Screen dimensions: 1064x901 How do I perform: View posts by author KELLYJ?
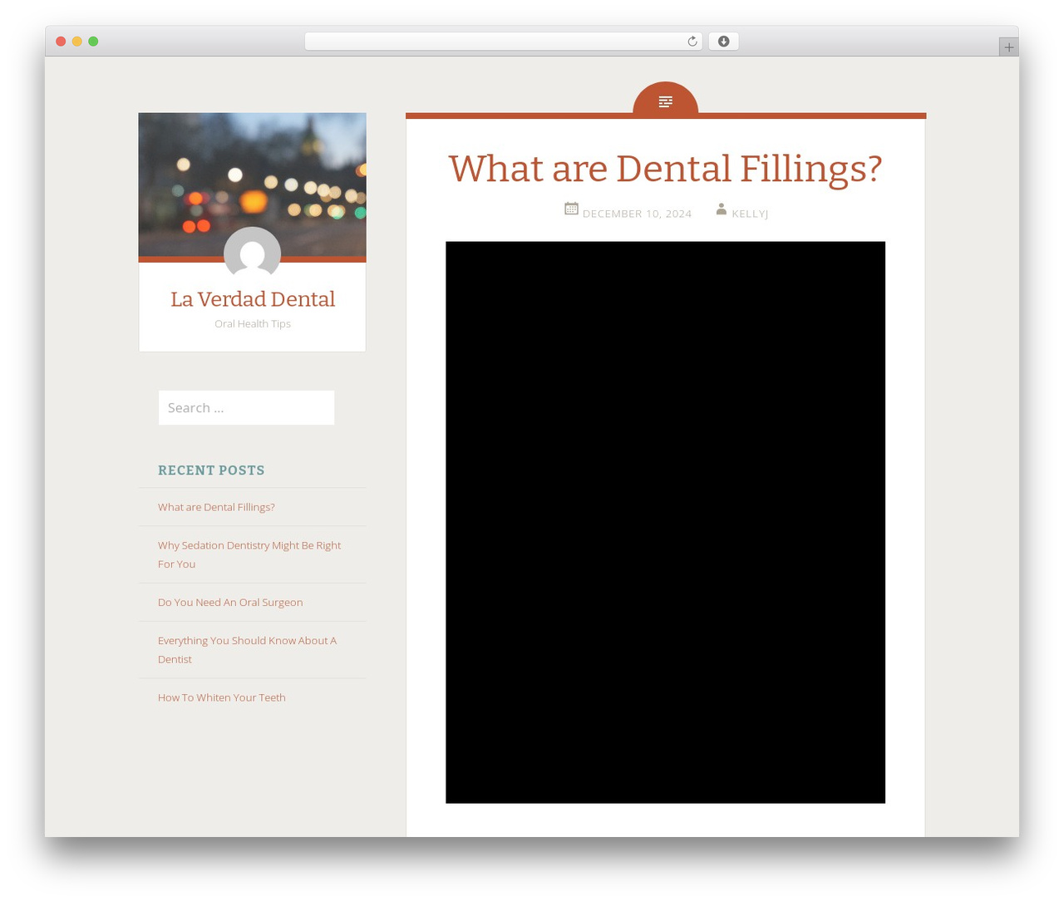(x=750, y=214)
